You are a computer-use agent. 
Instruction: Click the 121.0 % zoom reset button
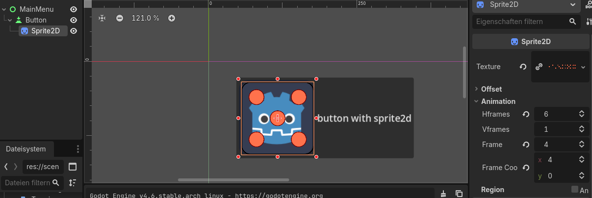coord(145,18)
